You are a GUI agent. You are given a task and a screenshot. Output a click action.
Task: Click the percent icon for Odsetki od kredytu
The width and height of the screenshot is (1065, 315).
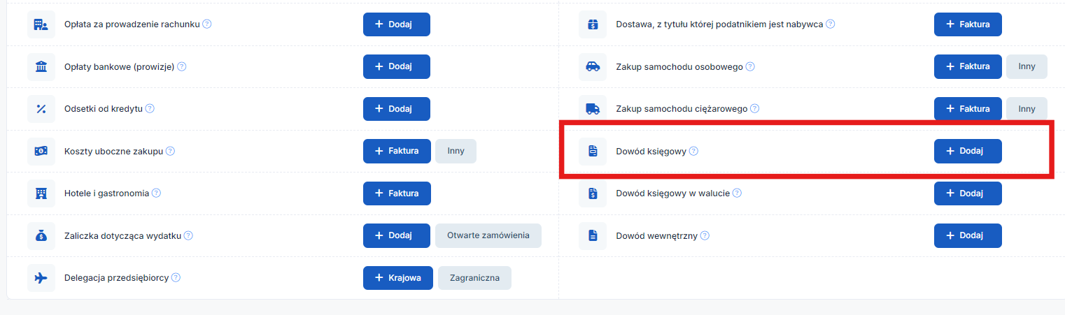tap(41, 109)
